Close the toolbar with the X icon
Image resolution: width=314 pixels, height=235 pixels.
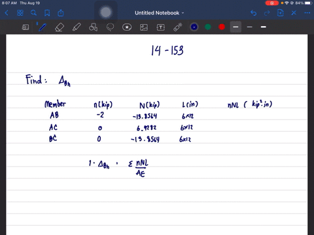point(294,13)
